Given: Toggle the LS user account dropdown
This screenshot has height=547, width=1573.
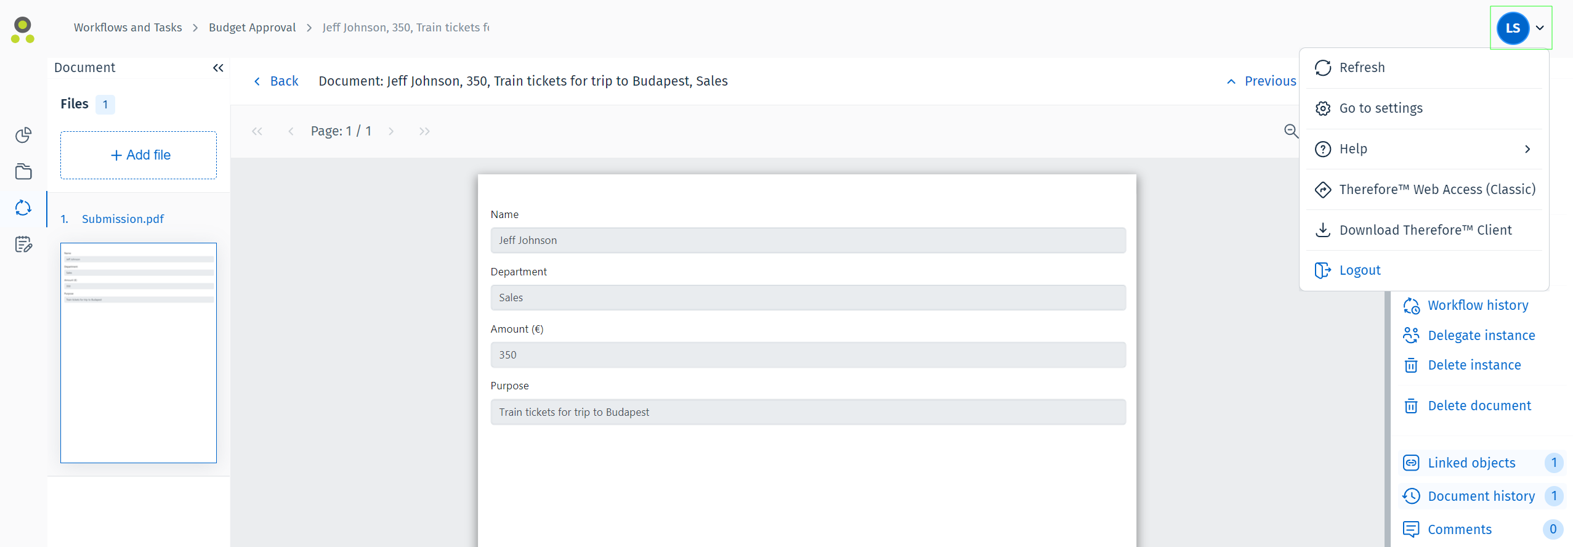Looking at the screenshot, I should (1521, 28).
